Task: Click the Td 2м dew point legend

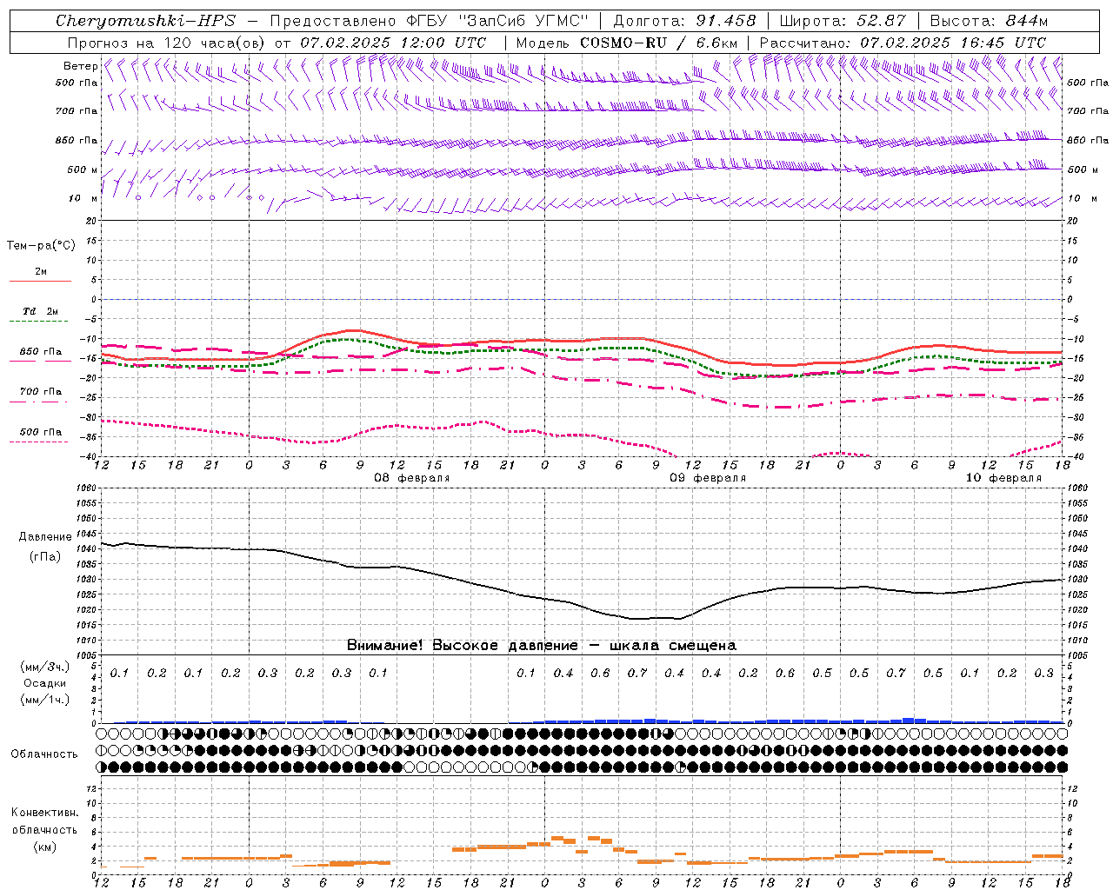Action: click(x=41, y=311)
